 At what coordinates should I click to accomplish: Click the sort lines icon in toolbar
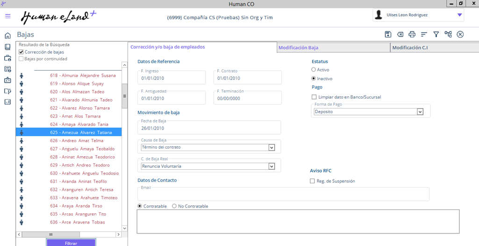424,34
